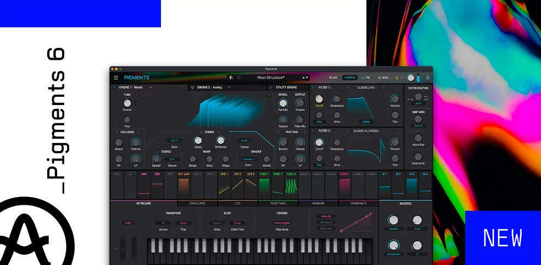
Task: Click the Filter Mix knob
Action: (300, 119)
